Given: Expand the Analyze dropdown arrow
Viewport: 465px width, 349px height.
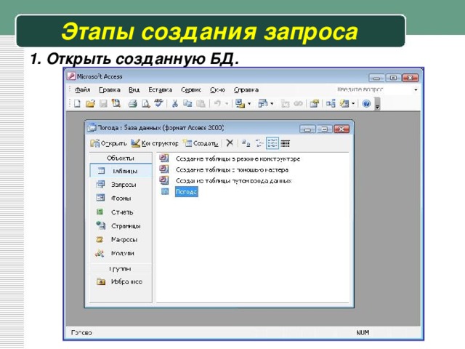Looking at the screenshot, I should pos(272,103).
